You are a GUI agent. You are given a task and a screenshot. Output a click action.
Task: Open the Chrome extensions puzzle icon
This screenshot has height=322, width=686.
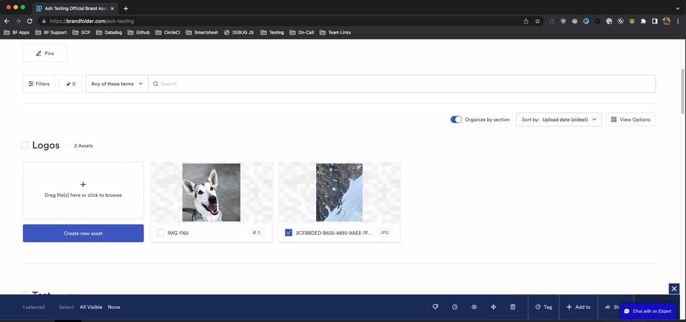643,21
